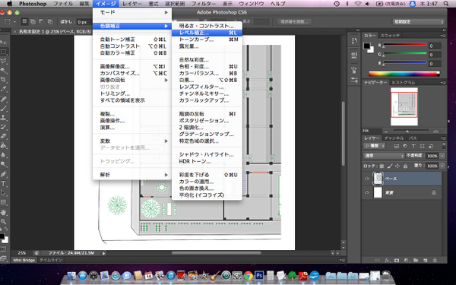Select the Rectangular Marquee tool
This screenshot has height=285, width=456.
pos(4,52)
